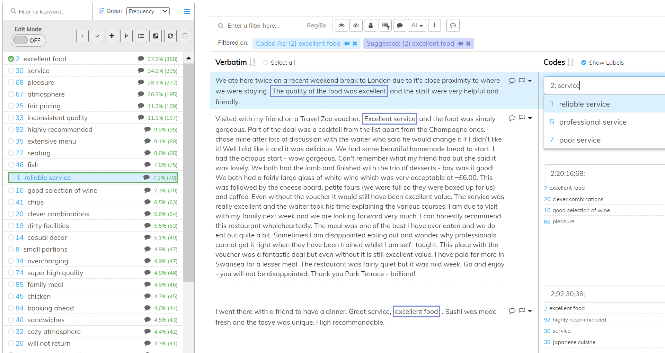The height and width of the screenshot is (353, 665).
Task: Open dropdown arrow for sushi dinner verbatim
Action: pyautogui.click(x=530, y=311)
